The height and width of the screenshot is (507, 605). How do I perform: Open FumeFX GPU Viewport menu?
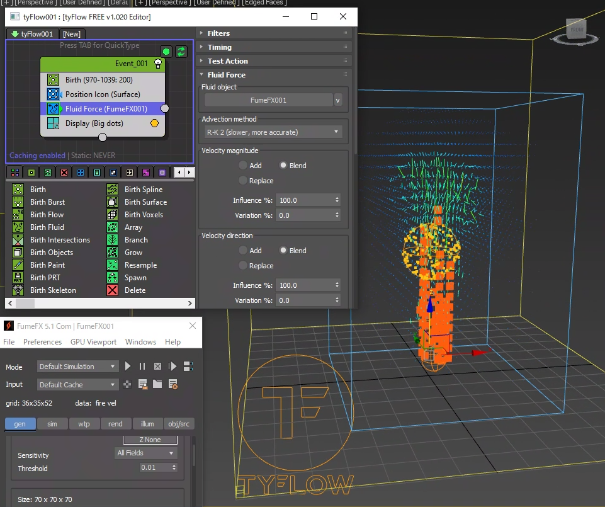coord(93,342)
